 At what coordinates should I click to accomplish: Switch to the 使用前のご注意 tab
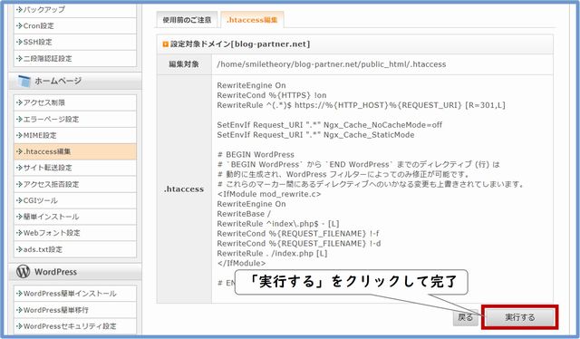coord(187,20)
